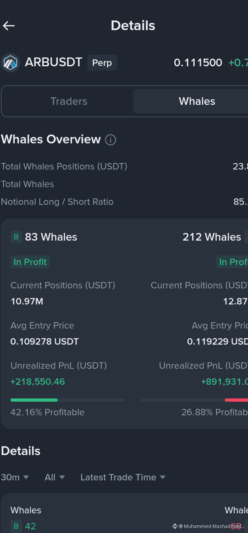Screen dimensions: 248x533
Task: Open the Whales Overview info icon
Action: pyautogui.click(x=111, y=140)
